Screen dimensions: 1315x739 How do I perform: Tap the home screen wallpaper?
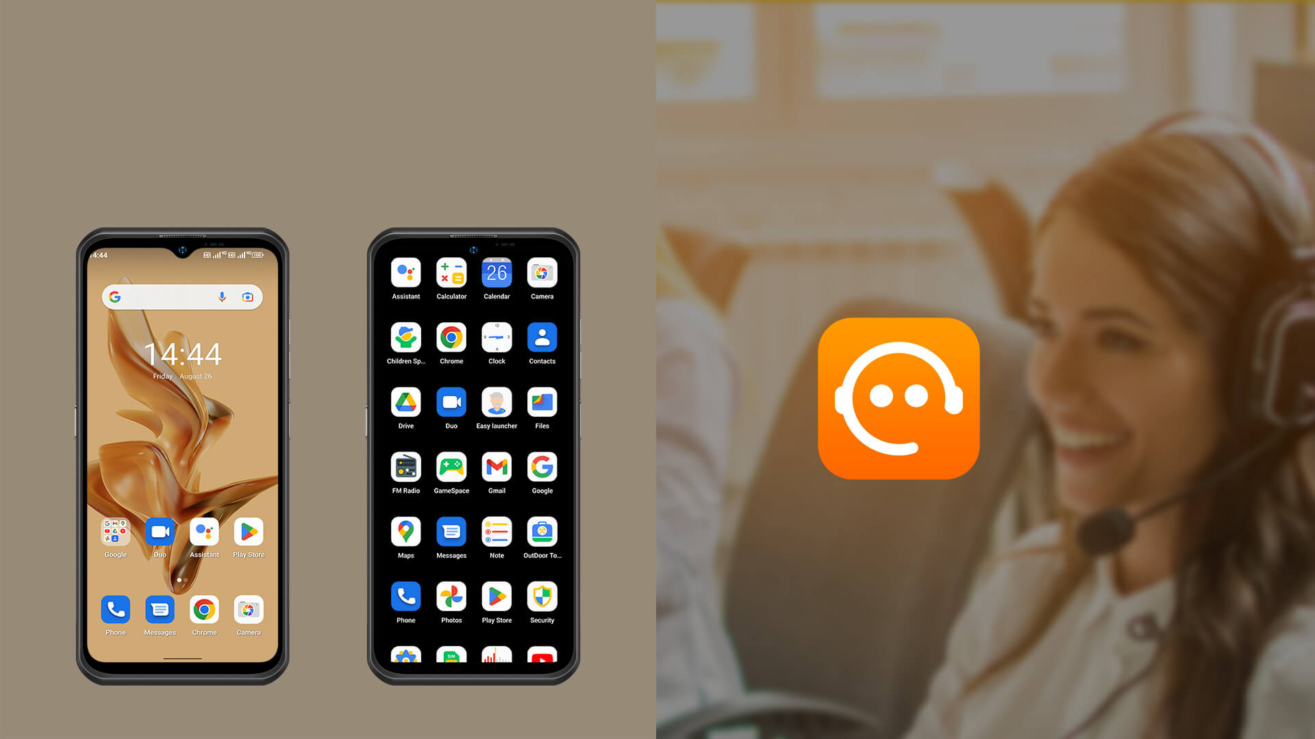tap(181, 442)
